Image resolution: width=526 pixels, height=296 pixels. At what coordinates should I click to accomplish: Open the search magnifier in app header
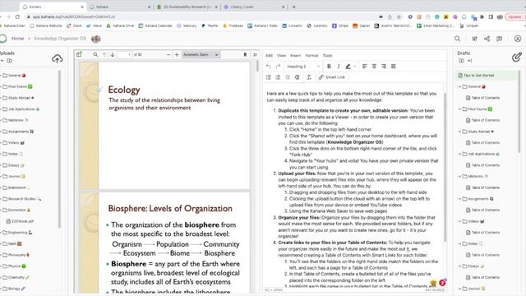[457, 39]
